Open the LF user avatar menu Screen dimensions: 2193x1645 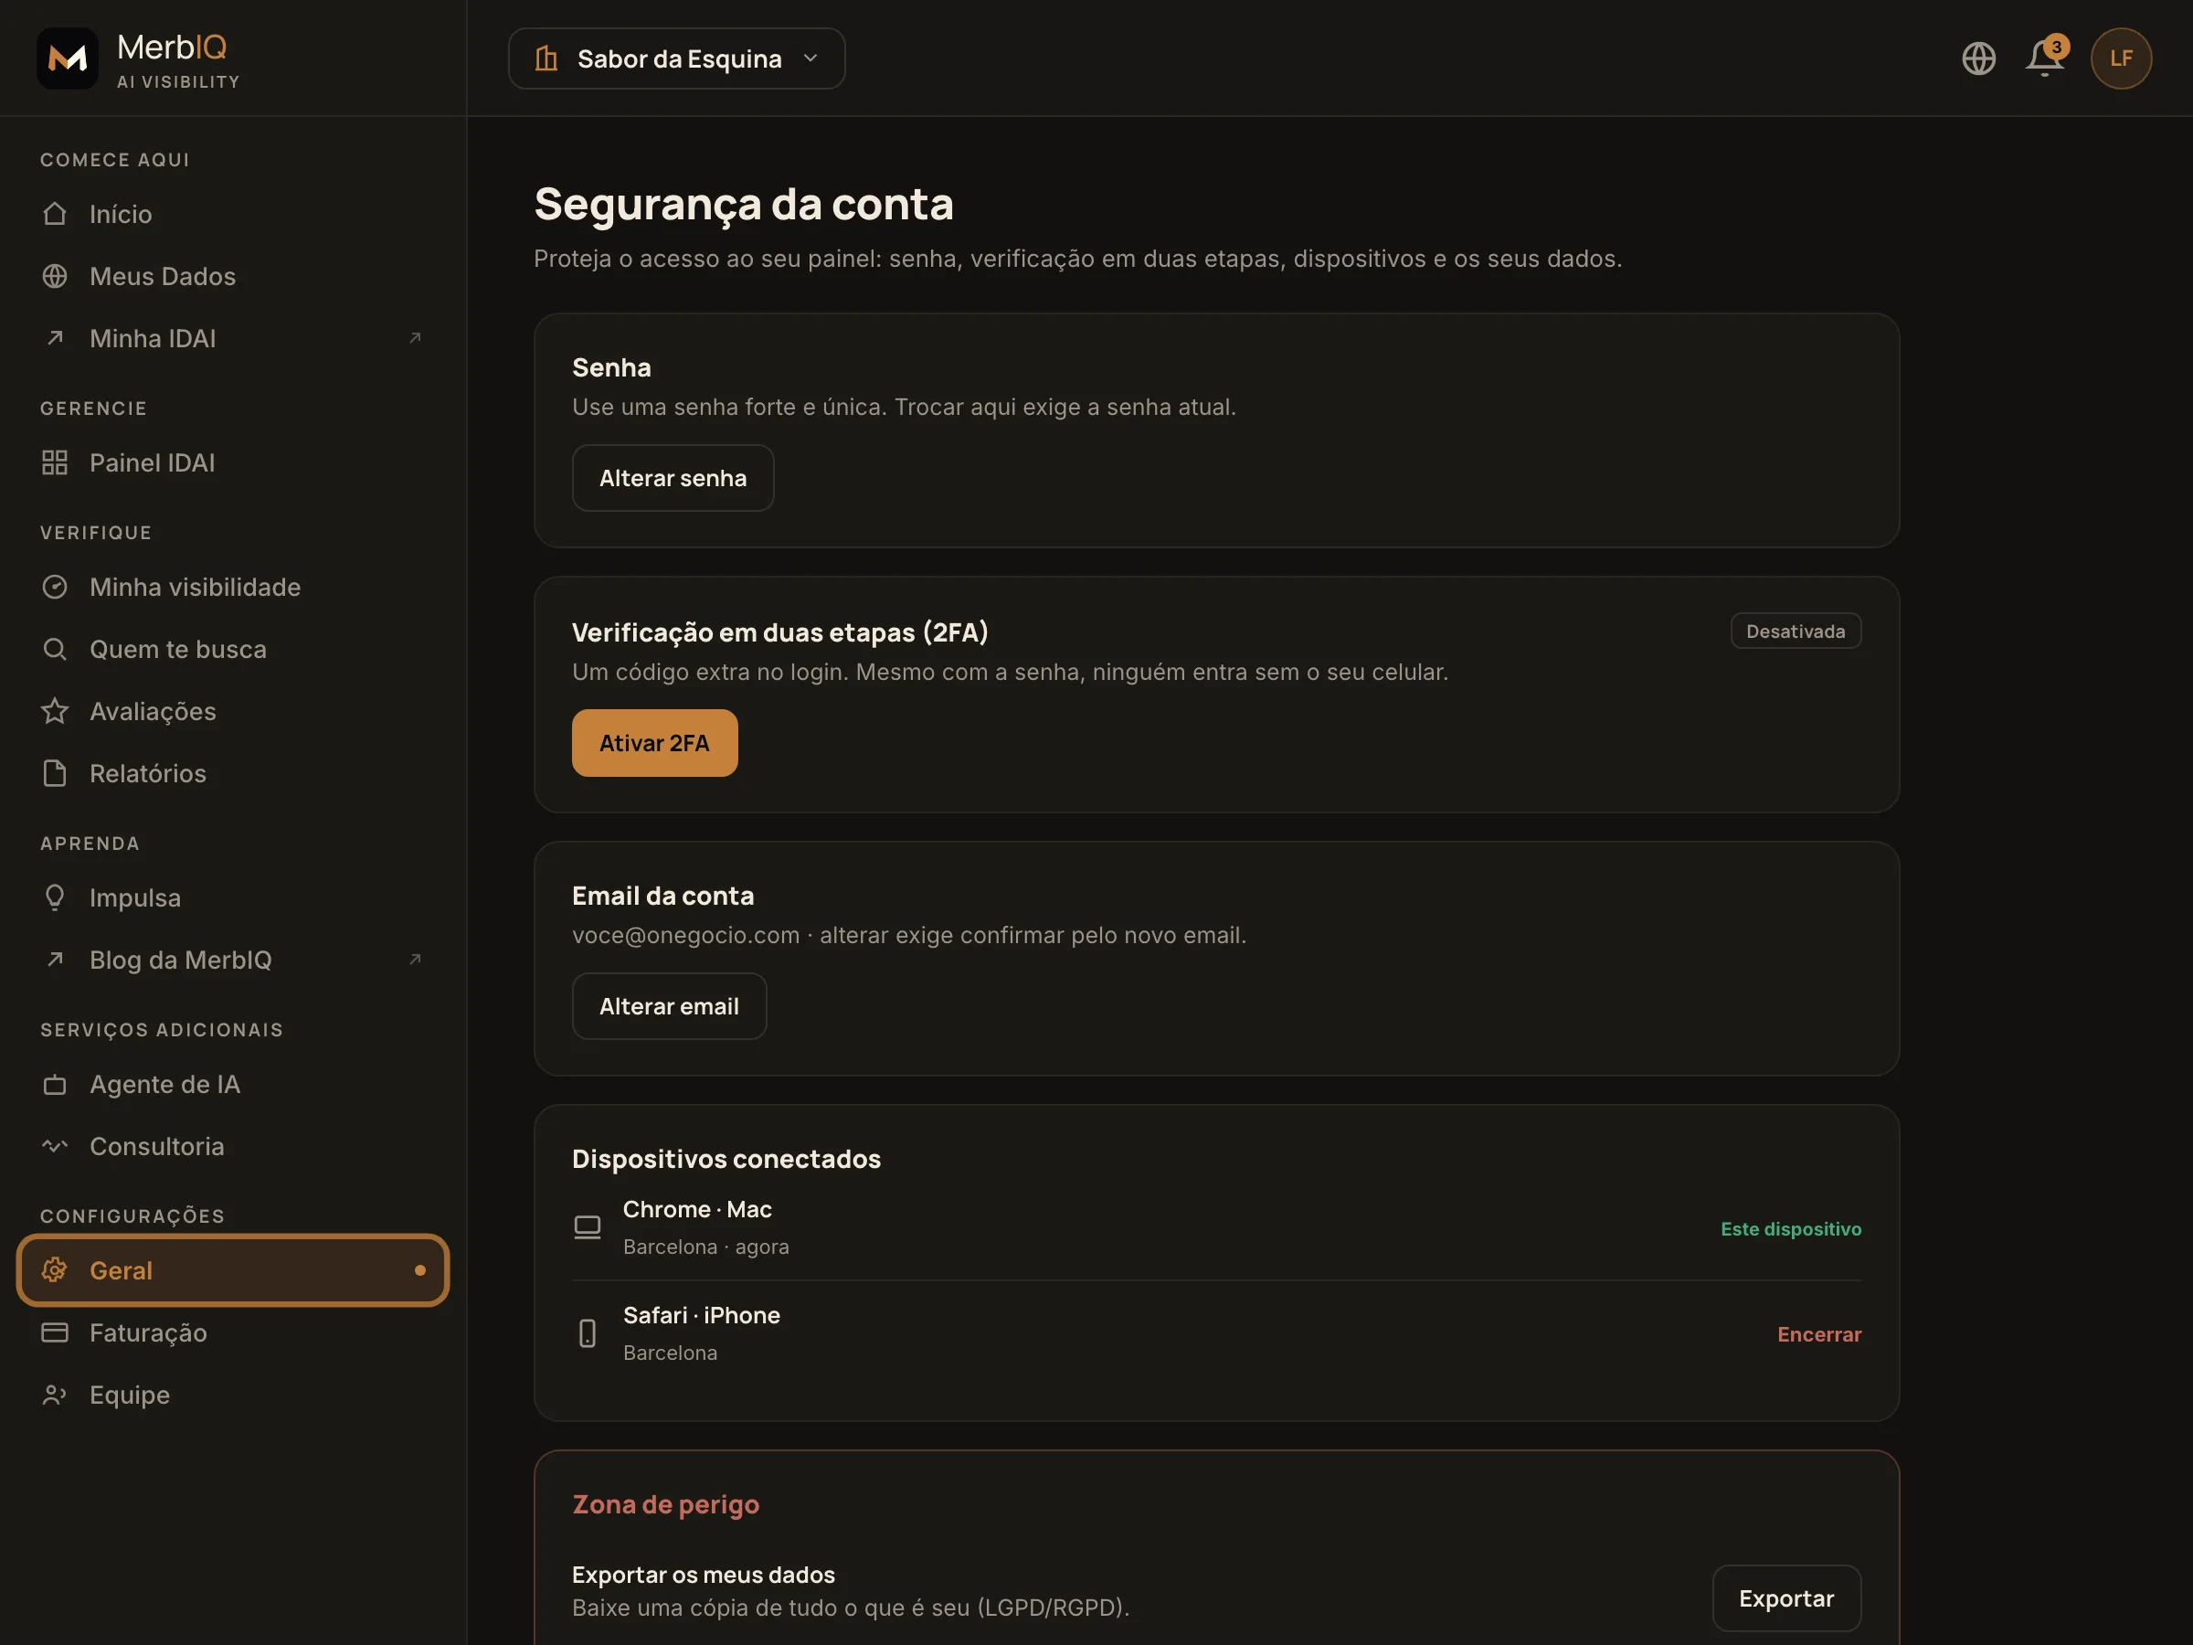tap(2121, 58)
